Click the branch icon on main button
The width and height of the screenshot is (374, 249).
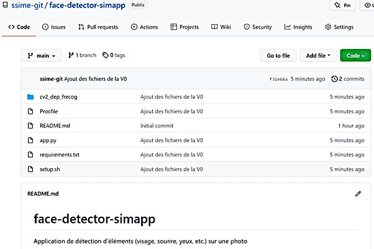[30, 55]
